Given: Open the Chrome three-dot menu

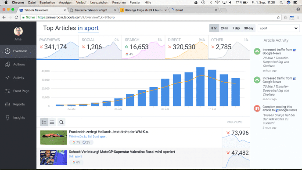Looking at the screenshot, I should (x=298, y=17).
